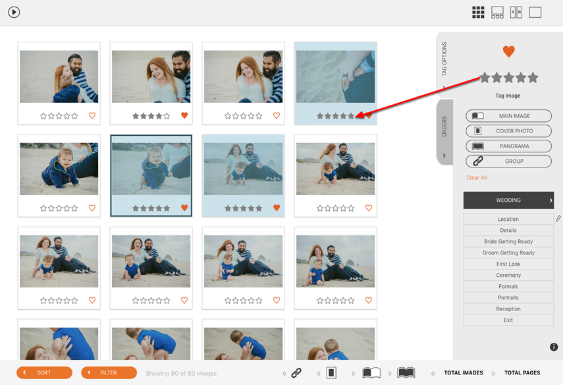Image resolution: width=563 pixels, height=385 pixels.
Task: Click the cover photo icon in the bottom bar
Action: (x=331, y=372)
